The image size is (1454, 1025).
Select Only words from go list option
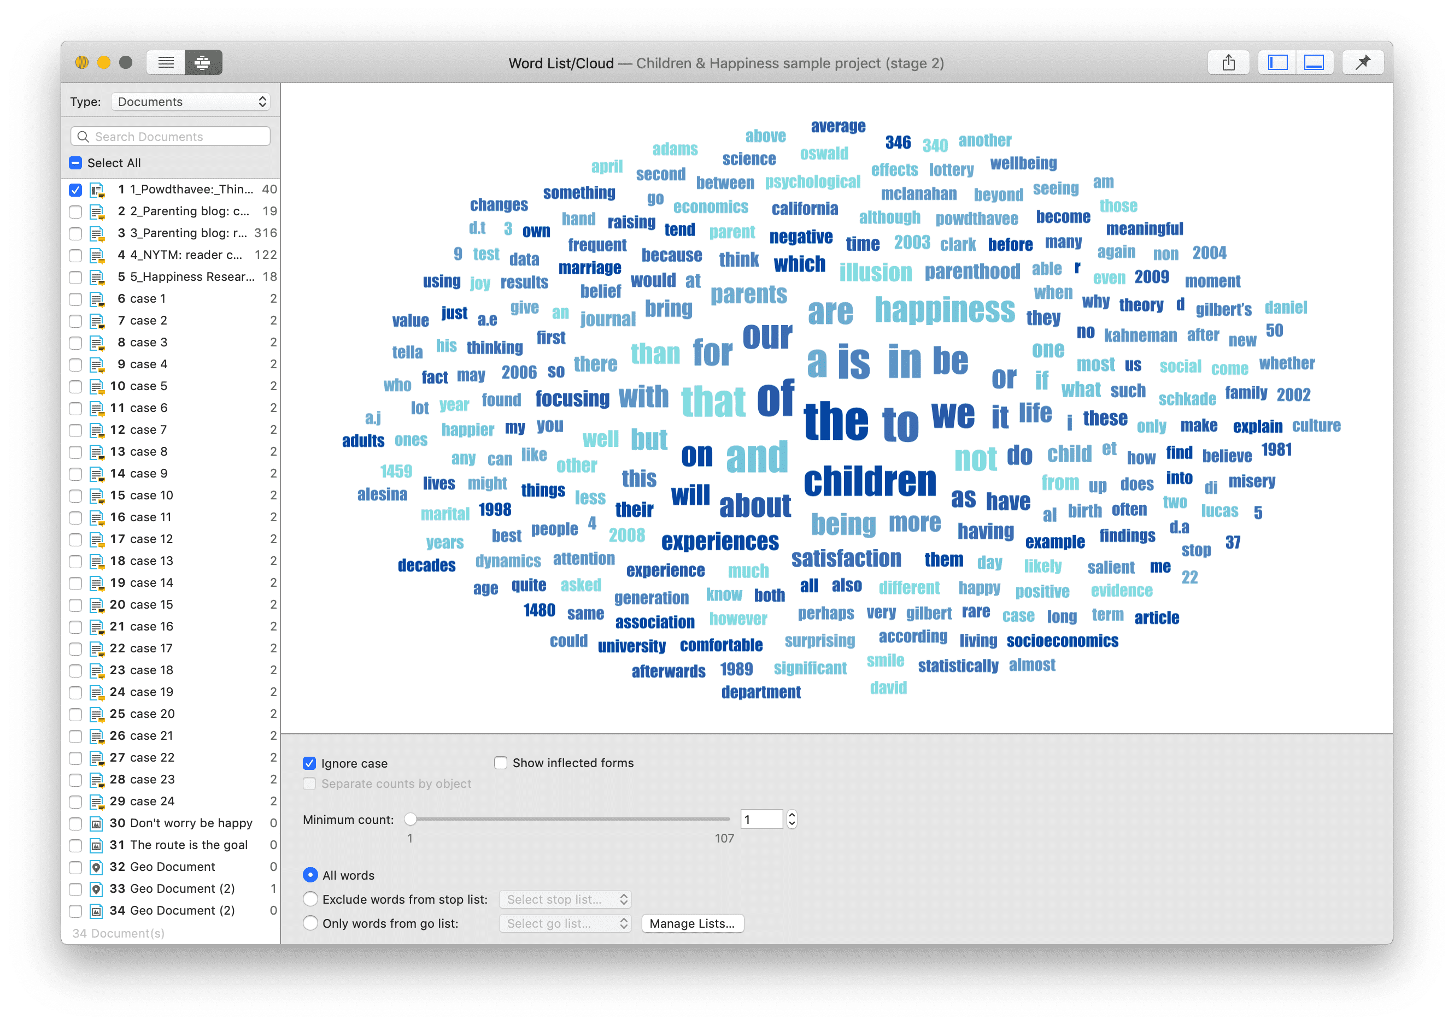310,923
